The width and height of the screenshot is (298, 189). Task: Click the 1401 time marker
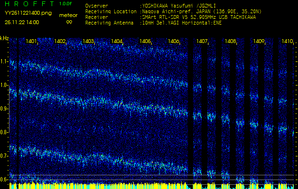tap(32, 42)
